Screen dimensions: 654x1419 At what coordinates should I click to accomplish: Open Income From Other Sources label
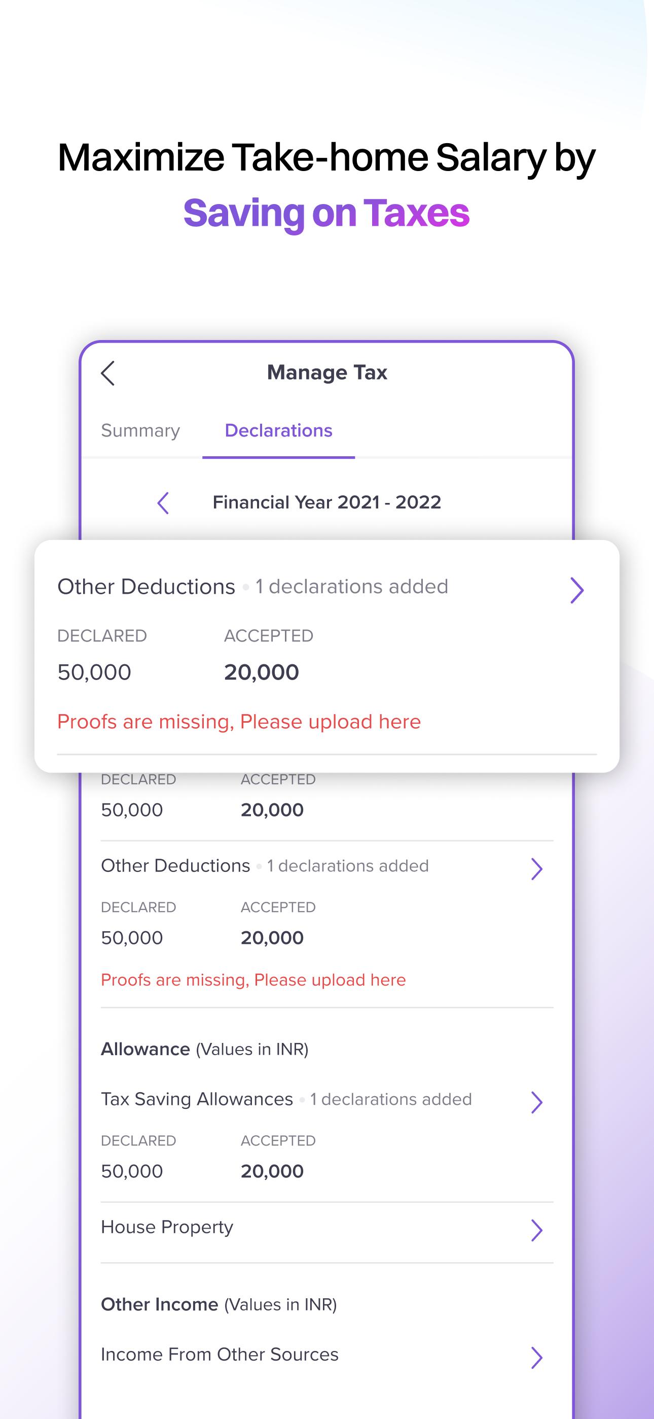click(220, 1355)
